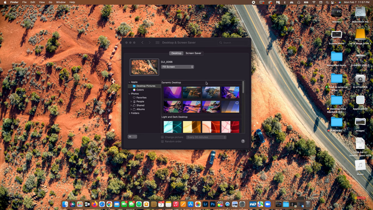
Task: Click the back arrow in window toolbar
Action: click(x=143, y=42)
